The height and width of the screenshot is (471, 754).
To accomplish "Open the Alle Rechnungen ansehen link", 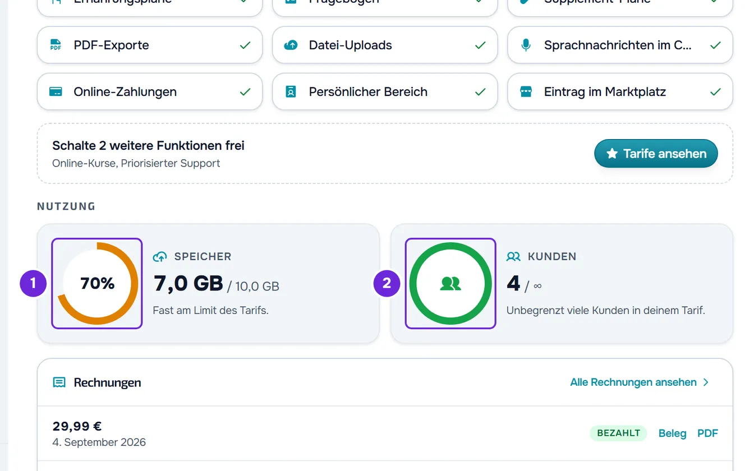I will (x=640, y=382).
